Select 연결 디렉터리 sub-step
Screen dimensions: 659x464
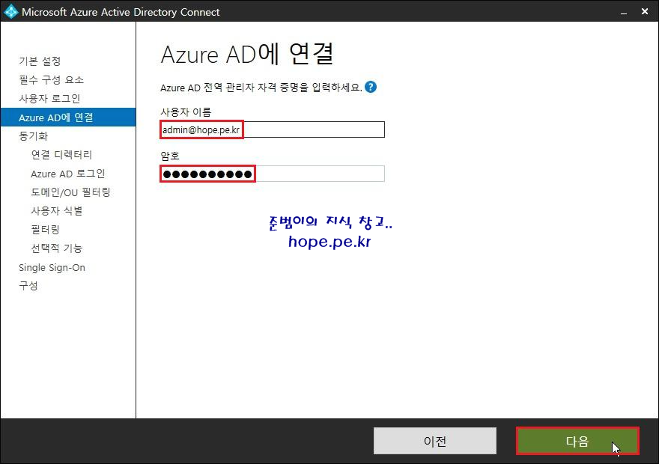pos(61,154)
